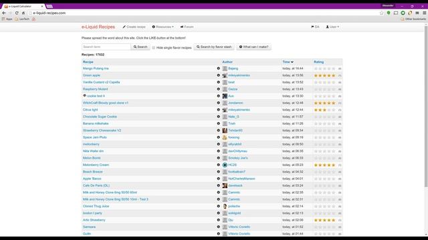Open info icon for Green apple recipe
428x240 pixels.
pos(219,75)
